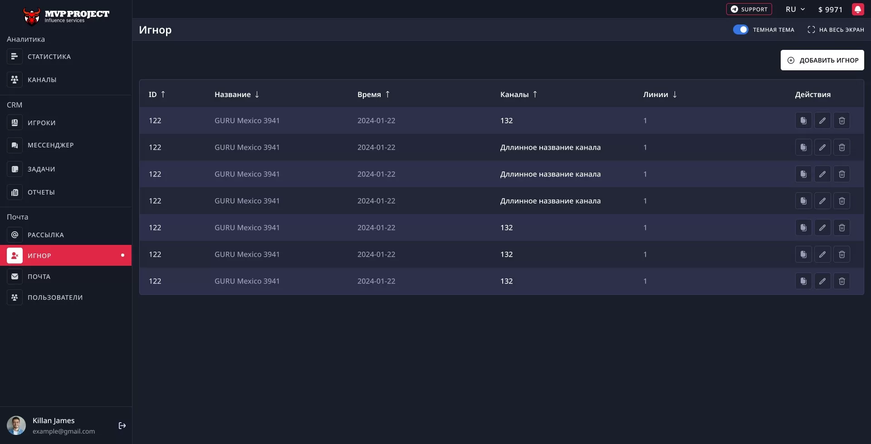Click the copy icon in the first table row
Screen dimensions: 871x444
(x=803, y=121)
